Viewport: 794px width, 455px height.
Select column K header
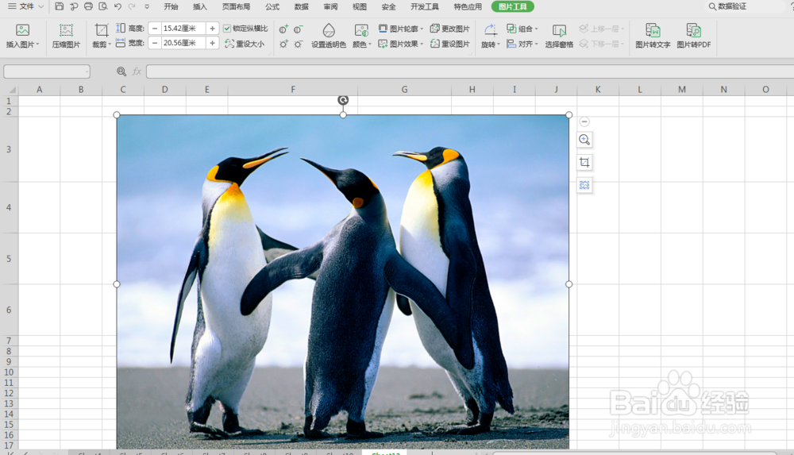(598, 90)
